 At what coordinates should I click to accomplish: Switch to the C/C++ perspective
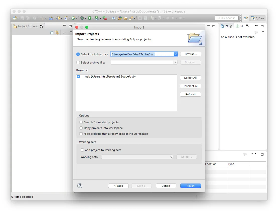[258, 18]
